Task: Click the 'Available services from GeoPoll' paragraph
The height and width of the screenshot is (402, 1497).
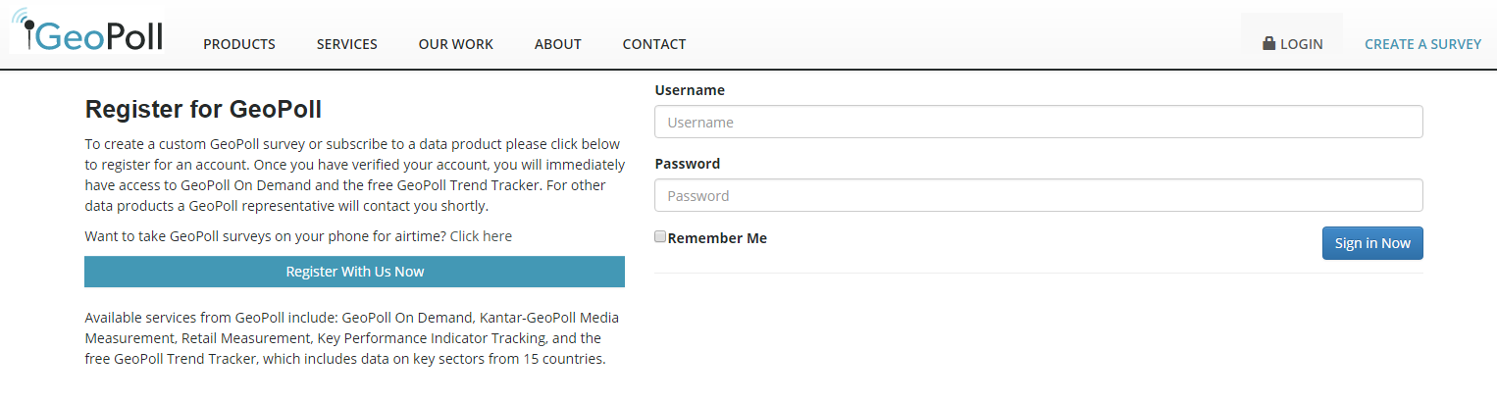Action: pos(352,338)
